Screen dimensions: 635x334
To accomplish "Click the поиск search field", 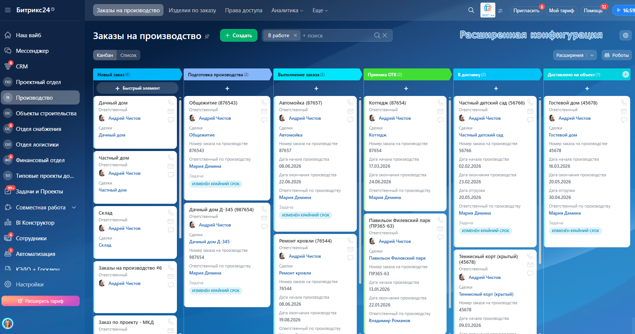I will (337, 35).
